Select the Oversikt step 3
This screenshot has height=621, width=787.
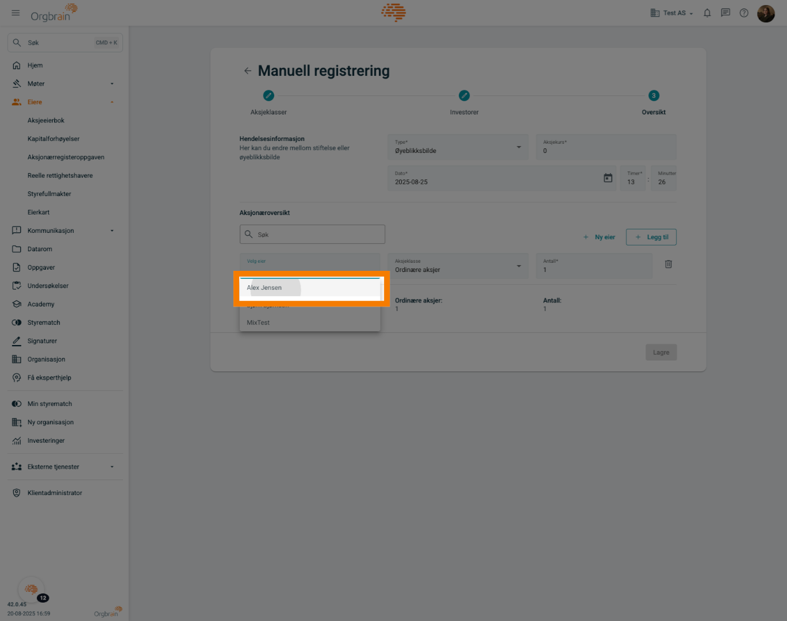[654, 102]
